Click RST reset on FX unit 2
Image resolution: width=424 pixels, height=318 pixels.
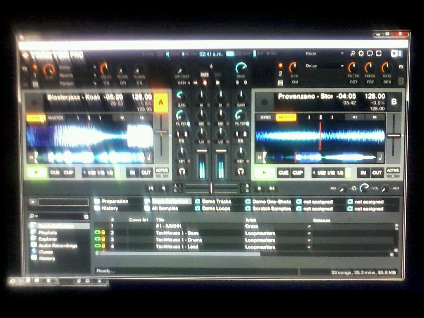[354, 82]
